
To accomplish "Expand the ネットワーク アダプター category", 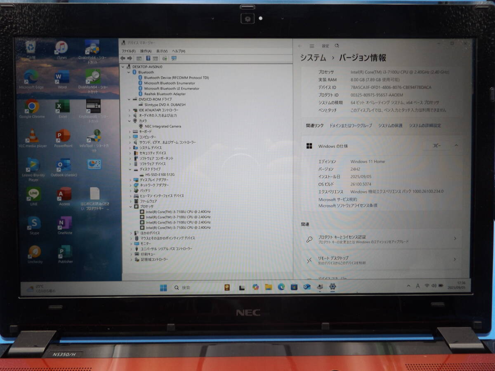I will [x=130, y=185].
